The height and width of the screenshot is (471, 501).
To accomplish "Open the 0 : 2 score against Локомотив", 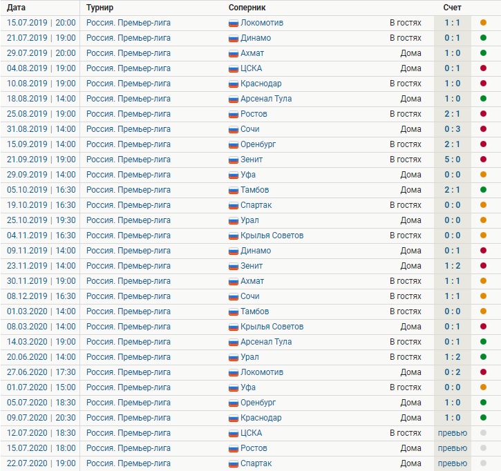I will [x=453, y=372].
